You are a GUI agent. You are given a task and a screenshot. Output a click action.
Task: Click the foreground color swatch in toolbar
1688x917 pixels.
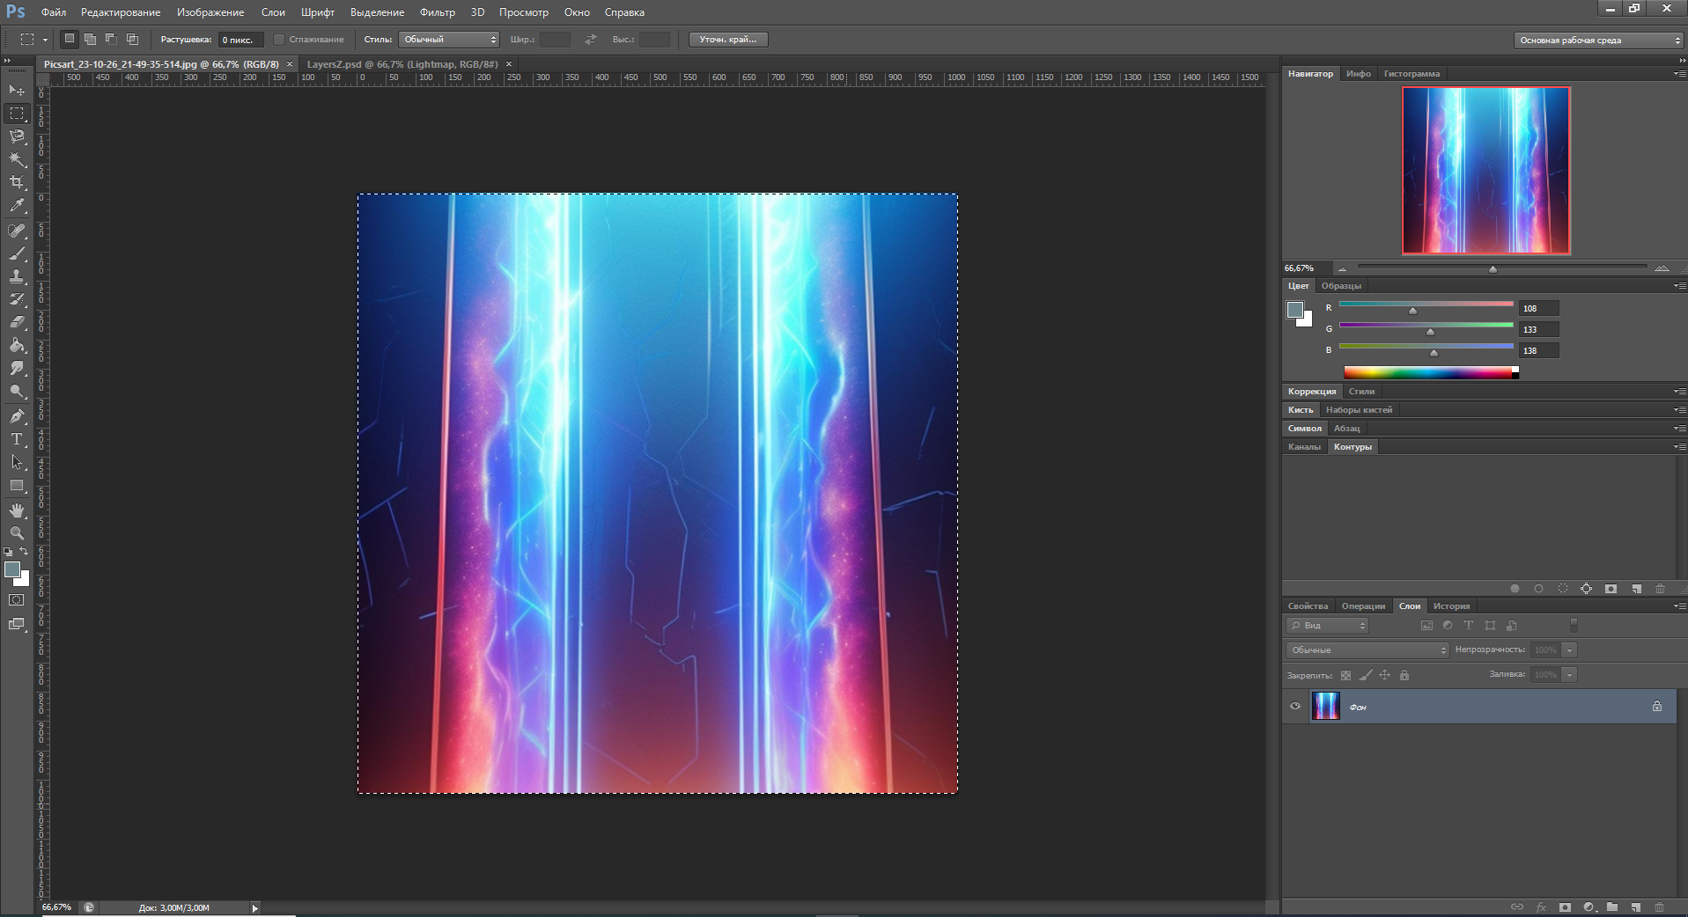point(12,570)
